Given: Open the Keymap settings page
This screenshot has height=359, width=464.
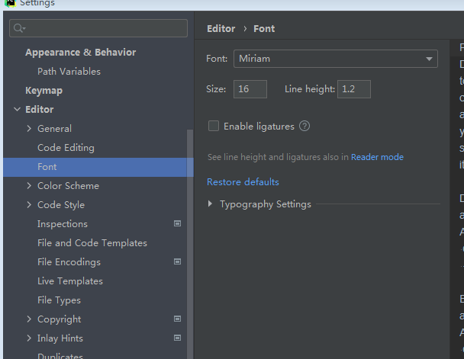Looking at the screenshot, I should click(43, 91).
